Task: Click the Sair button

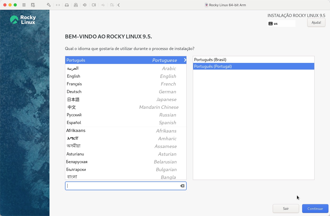Action: point(286,209)
